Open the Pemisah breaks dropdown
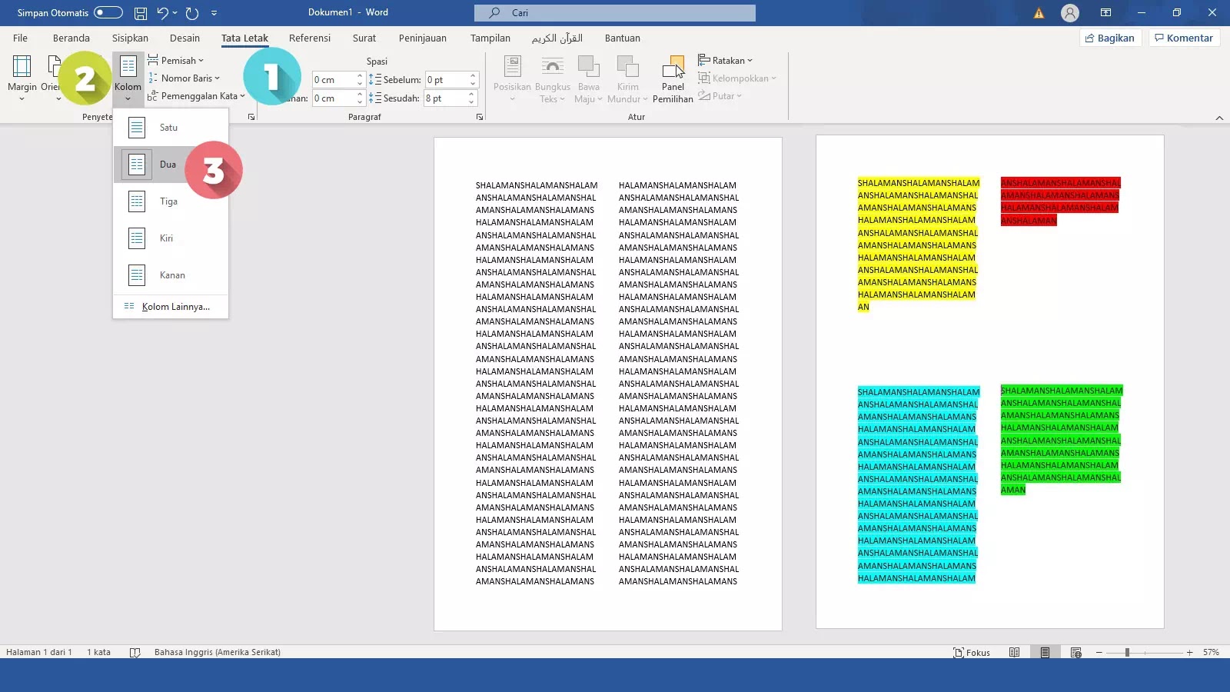This screenshot has width=1230, height=692. point(176,60)
